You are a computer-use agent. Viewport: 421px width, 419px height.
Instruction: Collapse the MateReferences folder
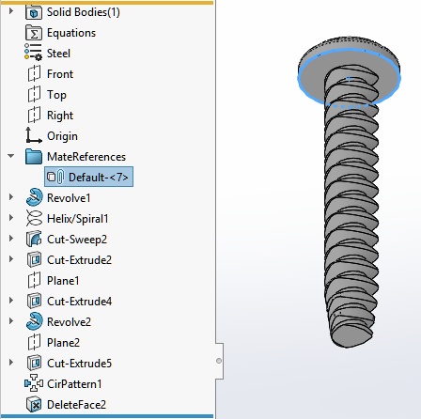11,156
